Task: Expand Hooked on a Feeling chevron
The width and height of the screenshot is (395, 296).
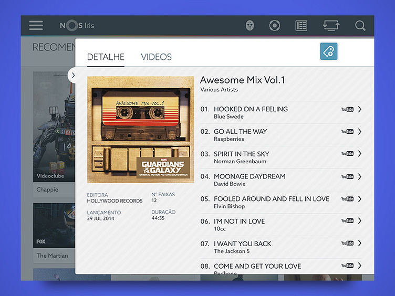Action: (360, 109)
